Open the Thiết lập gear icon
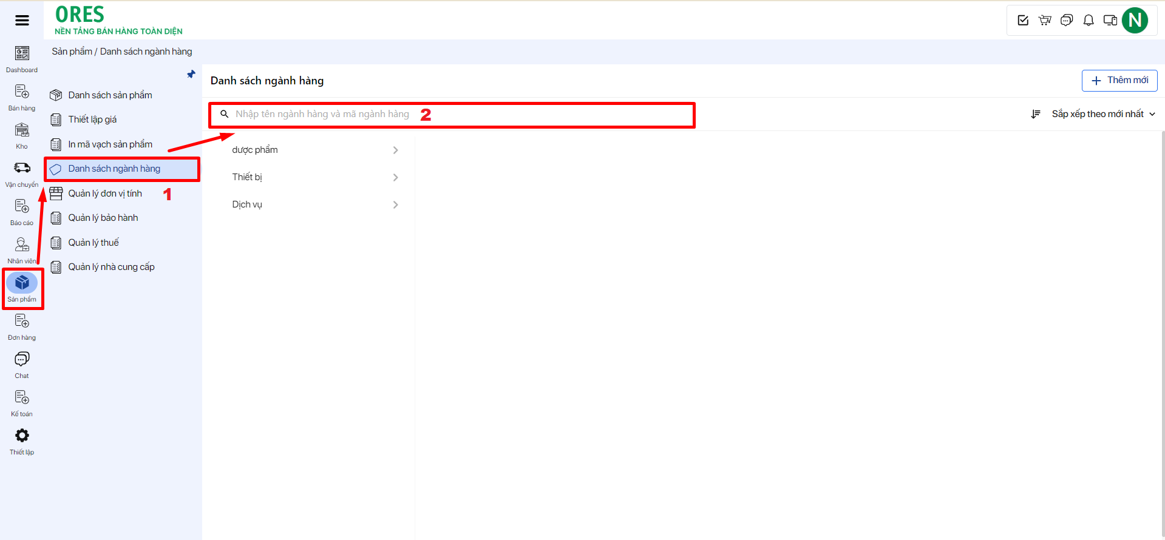The width and height of the screenshot is (1165, 540). coord(22,436)
